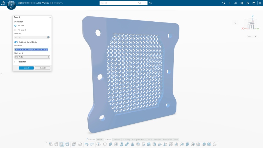Click the redo arrow in toolbar

(x=92, y=144)
